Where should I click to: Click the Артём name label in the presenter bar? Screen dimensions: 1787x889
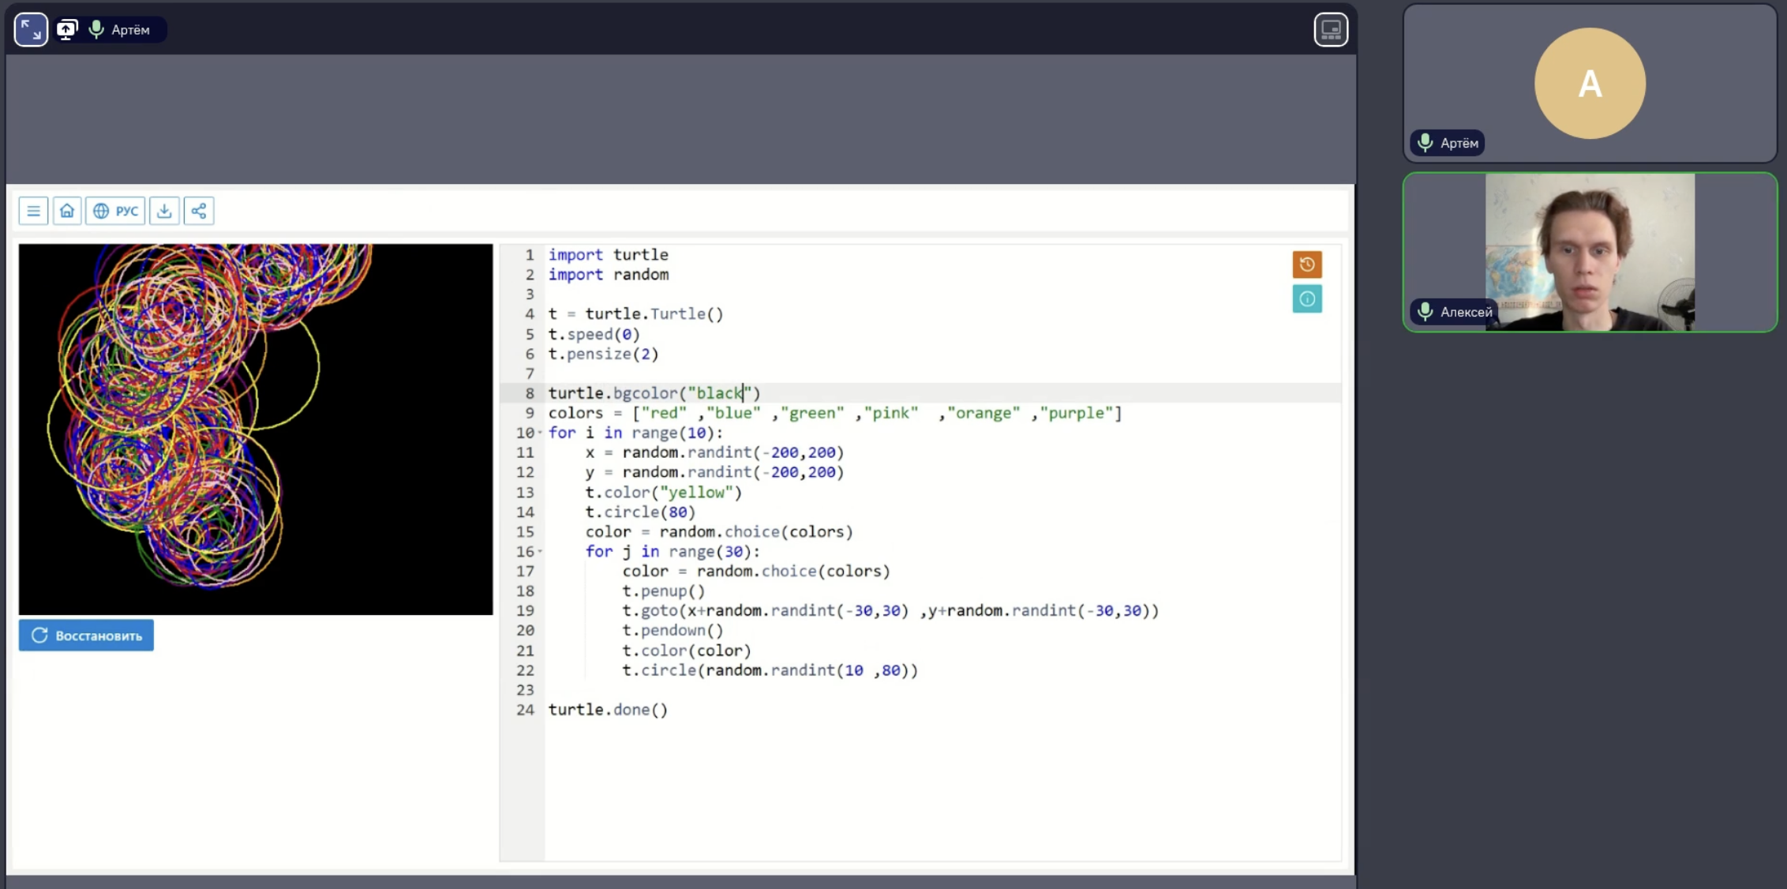tap(130, 30)
